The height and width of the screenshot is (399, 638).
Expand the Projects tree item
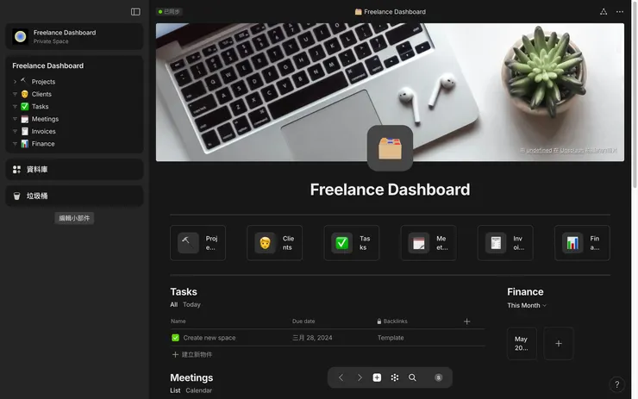pos(15,82)
